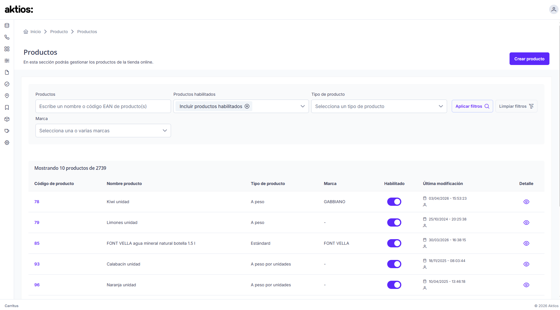This screenshot has width=560, height=310.
Task: Open the box package sidebar icon
Action: tap(7, 119)
